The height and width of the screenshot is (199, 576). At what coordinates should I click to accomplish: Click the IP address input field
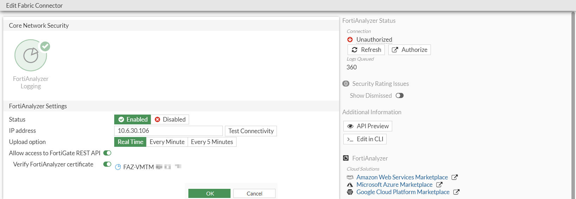tap(168, 131)
